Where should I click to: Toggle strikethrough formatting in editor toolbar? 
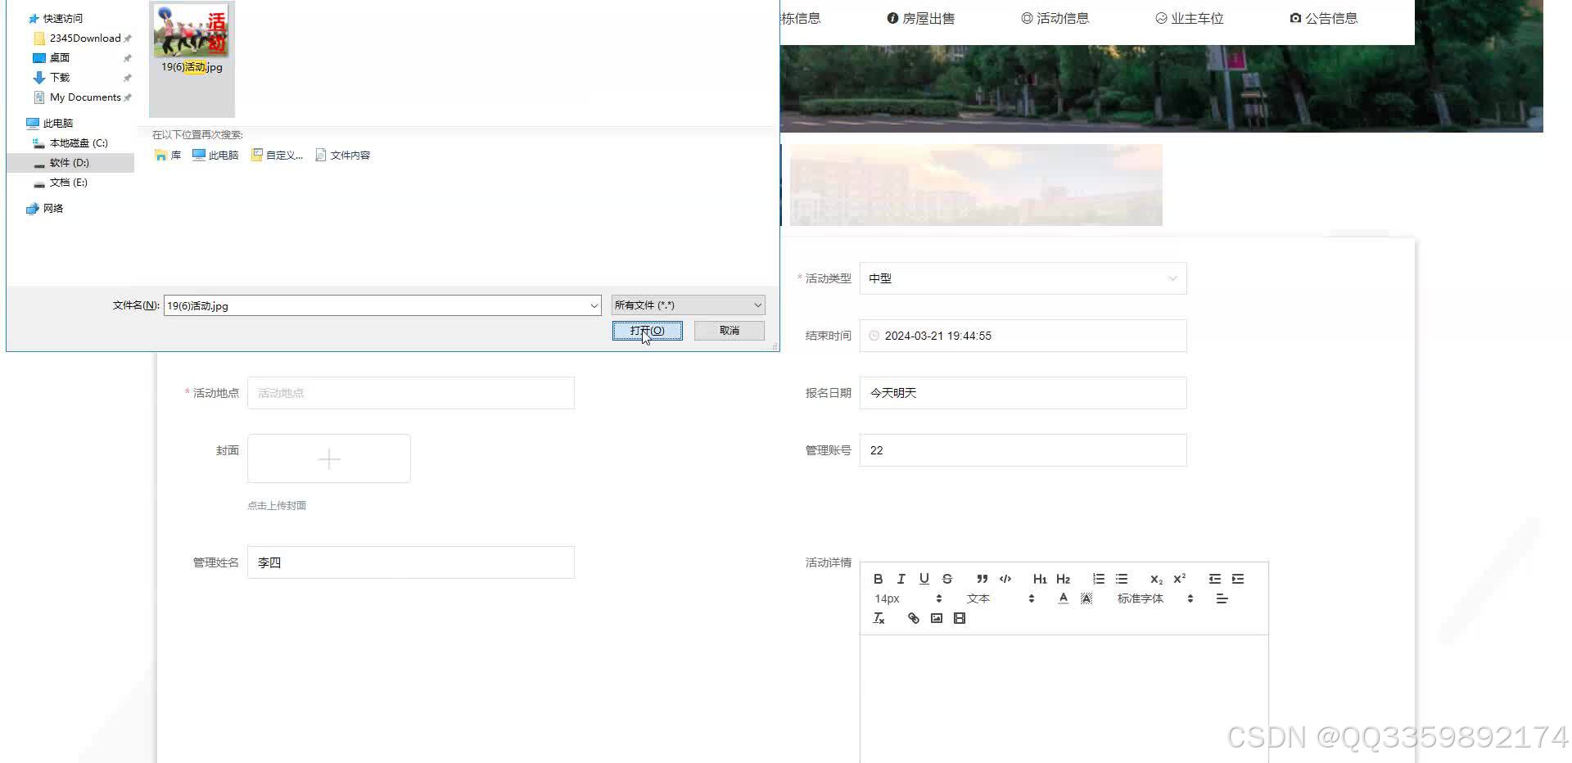[947, 579]
